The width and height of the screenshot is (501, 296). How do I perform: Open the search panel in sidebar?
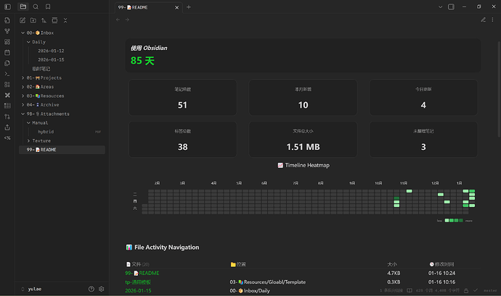click(36, 7)
